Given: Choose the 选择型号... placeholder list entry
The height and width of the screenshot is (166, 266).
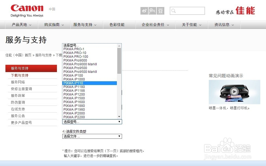Looking at the screenshot, I should (90, 45).
